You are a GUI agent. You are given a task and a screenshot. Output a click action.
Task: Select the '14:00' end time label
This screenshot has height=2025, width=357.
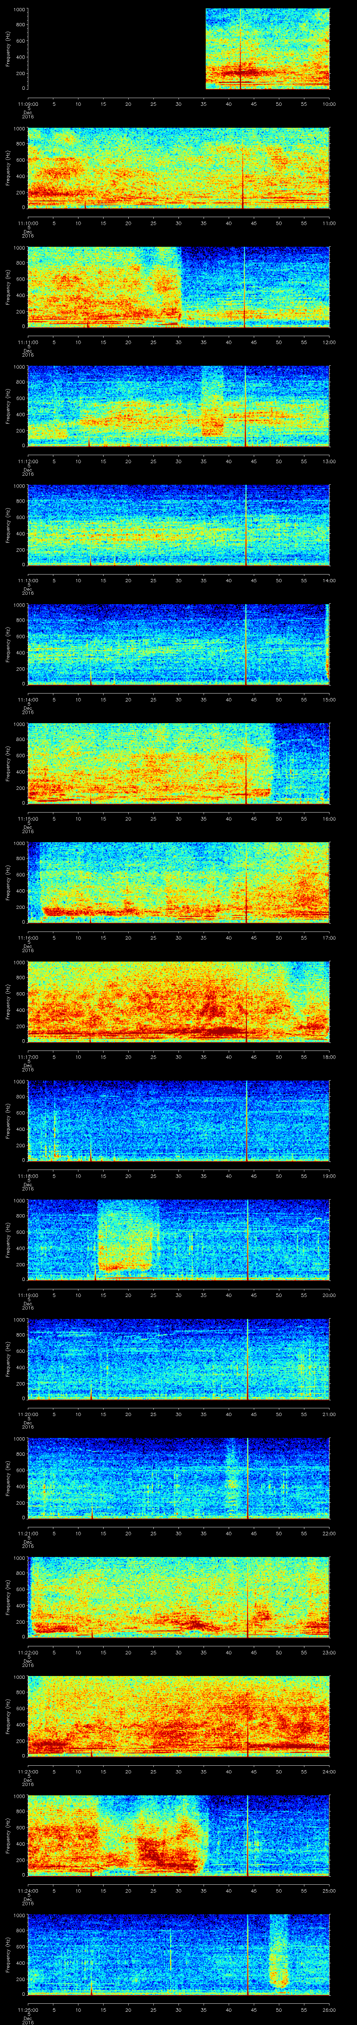tap(329, 579)
